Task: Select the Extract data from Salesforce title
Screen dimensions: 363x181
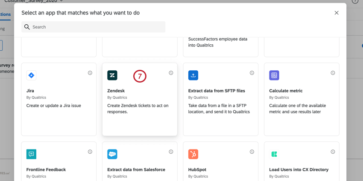Action: pyautogui.click(x=136, y=170)
